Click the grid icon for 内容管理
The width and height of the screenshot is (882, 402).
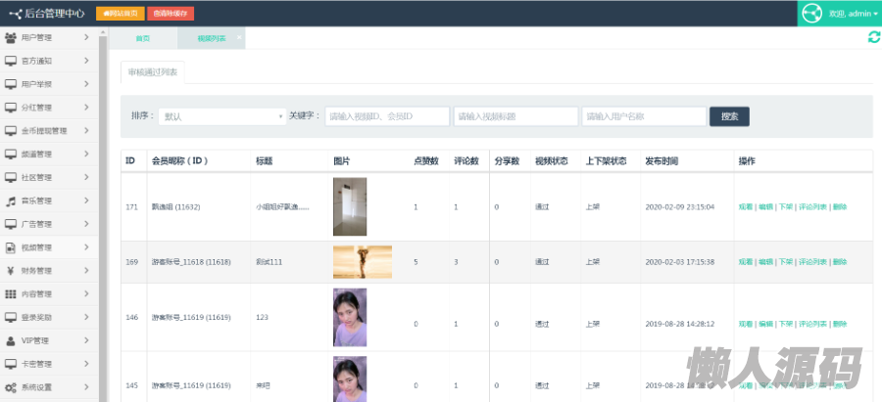11,293
